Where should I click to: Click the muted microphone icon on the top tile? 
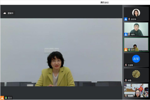tap(129, 19)
